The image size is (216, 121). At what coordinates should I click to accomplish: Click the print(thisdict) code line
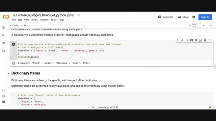point(28,57)
